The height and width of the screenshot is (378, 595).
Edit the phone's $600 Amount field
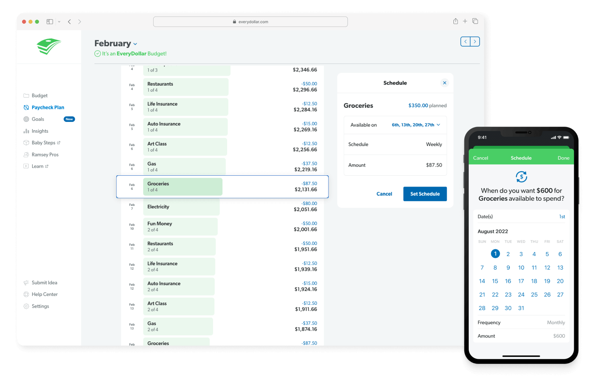(521, 336)
